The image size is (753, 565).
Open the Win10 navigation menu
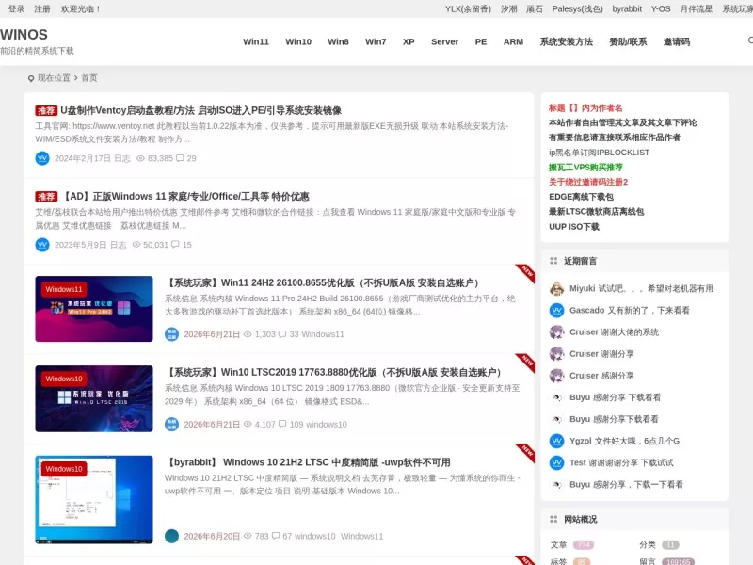(298, 41)
